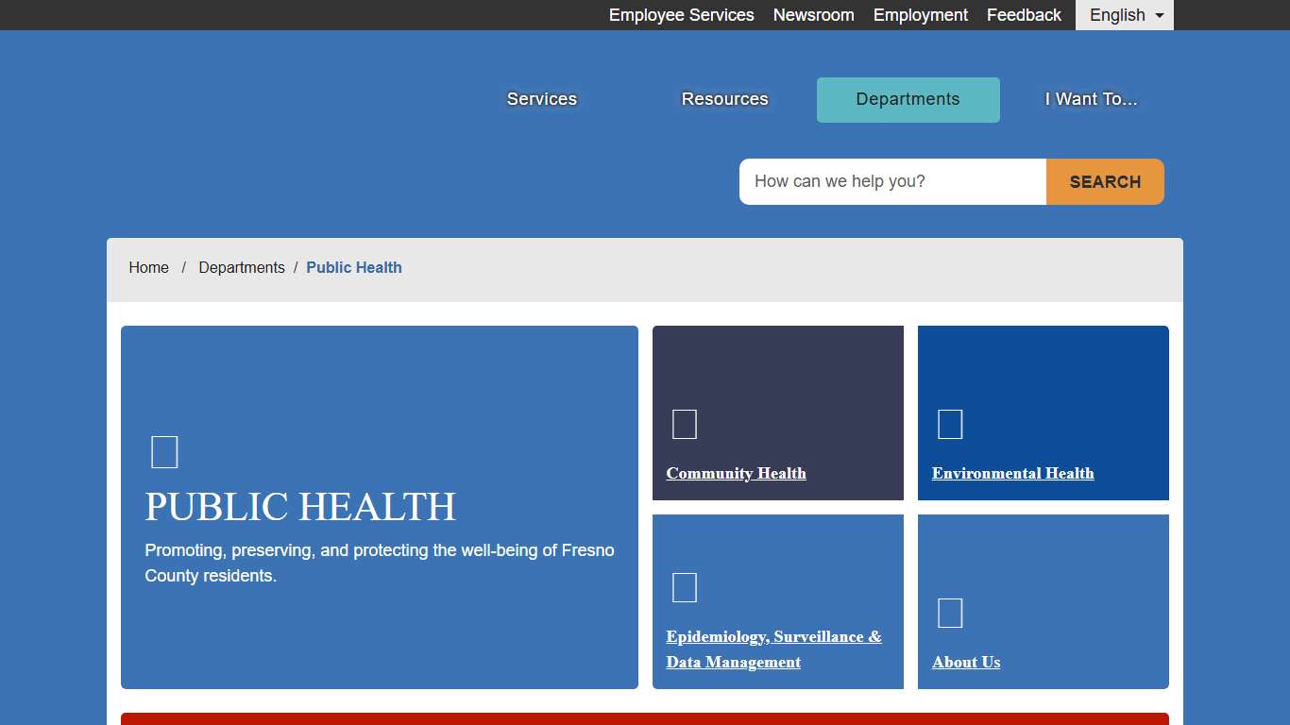Click the Employment link
1290x725 pixels.
pos(920,15)
